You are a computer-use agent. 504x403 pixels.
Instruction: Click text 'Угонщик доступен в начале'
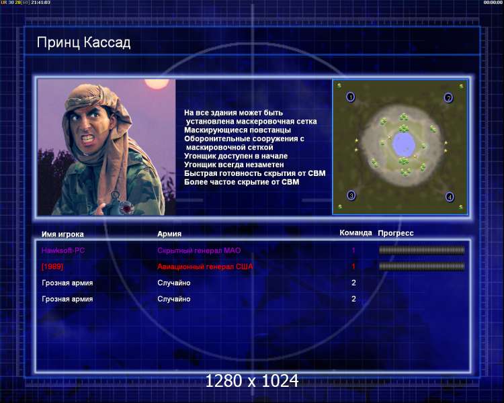coord(236,156)
